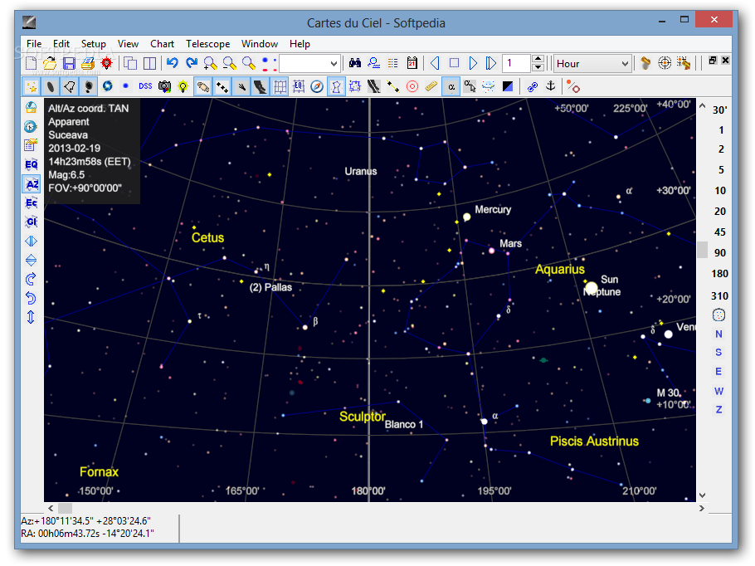The height and width of the screenshot is (566, 755).
Task: Open the Hour time unit dropdown
Action: click(x=592, y=64)
